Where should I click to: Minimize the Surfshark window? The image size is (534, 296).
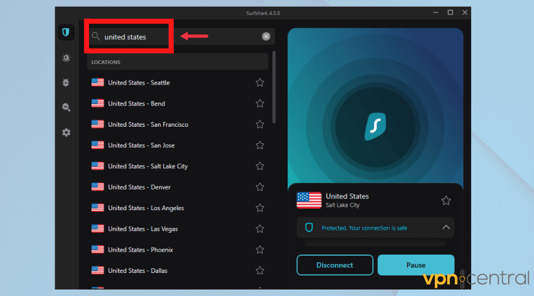pos(436,12)
